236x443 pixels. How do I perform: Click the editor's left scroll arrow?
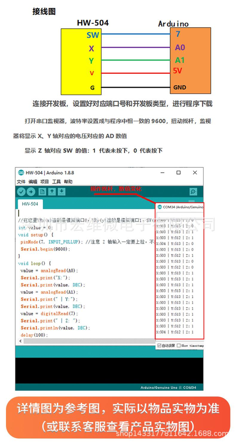pyautogui.click(x=20, y=341)
